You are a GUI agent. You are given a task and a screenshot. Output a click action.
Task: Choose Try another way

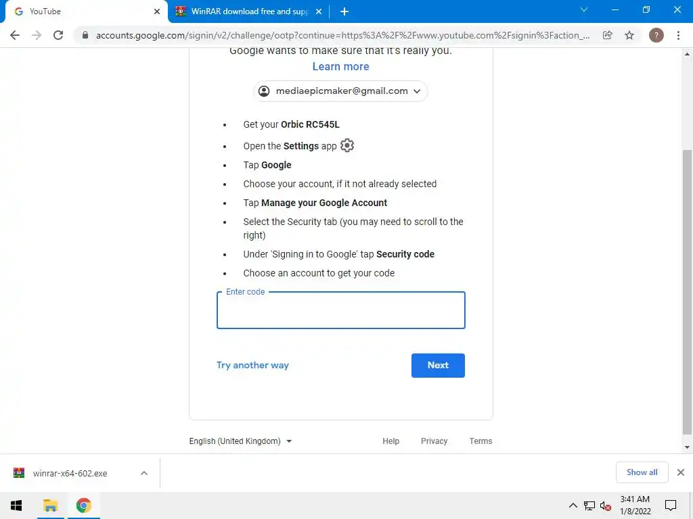pyautogui.click(x=252, y=365)
